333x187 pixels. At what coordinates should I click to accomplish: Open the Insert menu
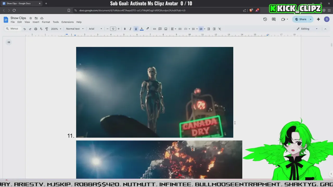pyautogui.click(x=36, y=22)
